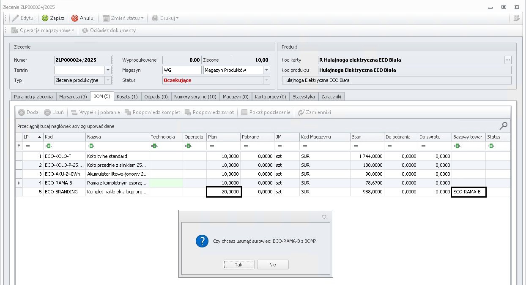Click the Zamienniki substitutes button
Viewport: 526px width, 285px height.
(314, 112)
